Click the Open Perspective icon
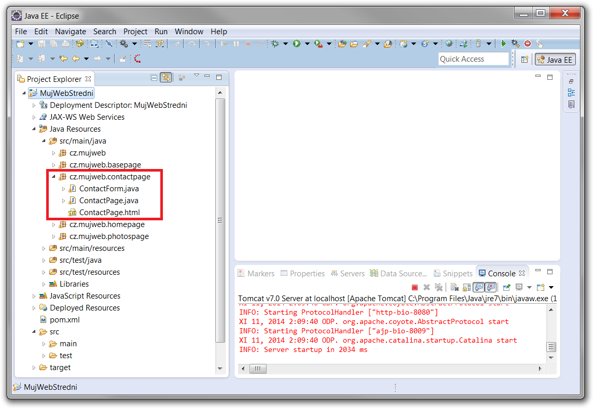Image resolution: width=594 pixels, height=409 pixels. 524,60
